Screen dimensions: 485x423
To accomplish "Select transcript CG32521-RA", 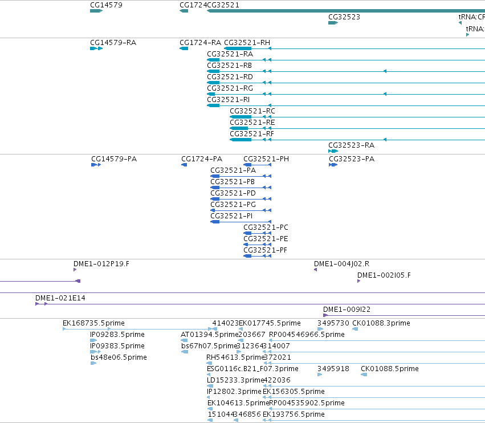I will [230, 54].
